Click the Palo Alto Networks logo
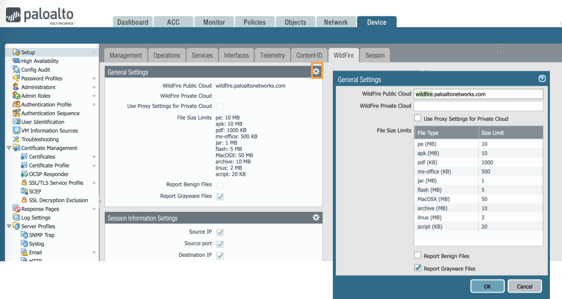This screenshot has width=562, height=299. coord(40,16)
